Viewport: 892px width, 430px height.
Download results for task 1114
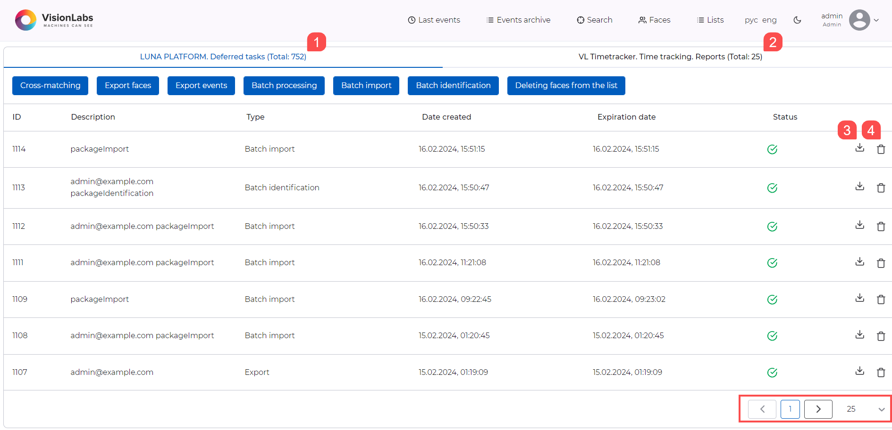(x=859, y=148)
